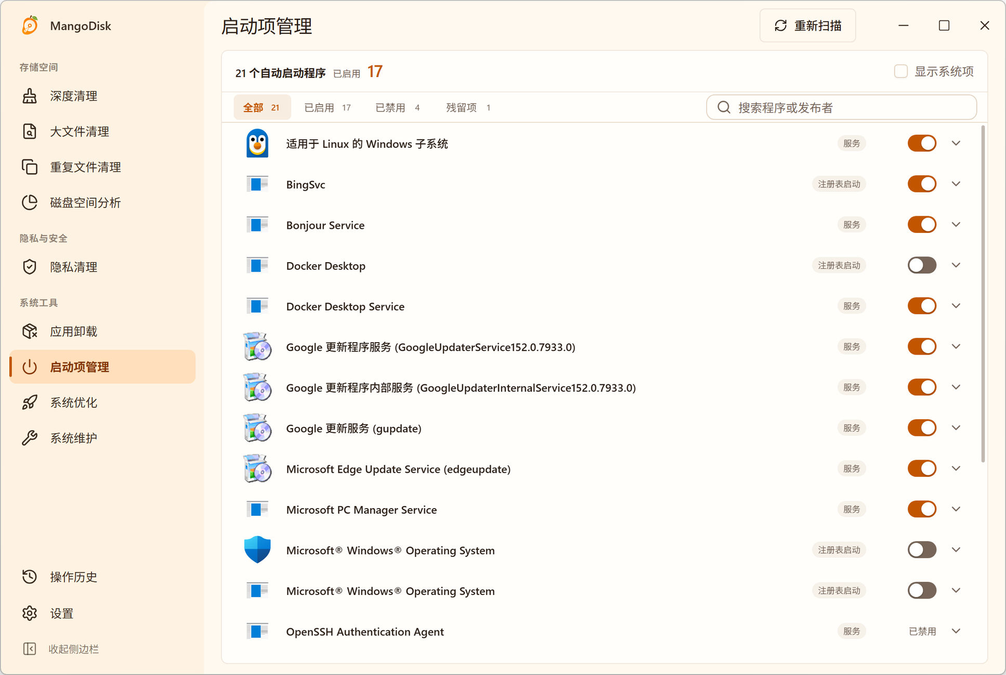
Task: Expand the Docker Desktop registry row chevron
Action: pos(956,265)
